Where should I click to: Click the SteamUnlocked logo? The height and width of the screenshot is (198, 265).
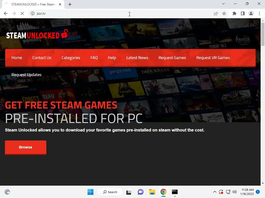(x=37, y=34)
